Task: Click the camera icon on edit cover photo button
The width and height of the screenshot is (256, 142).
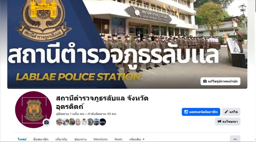Action: click(x=205, y=81)
